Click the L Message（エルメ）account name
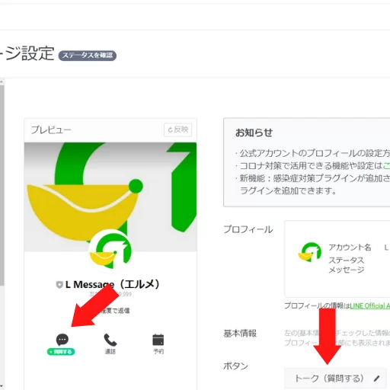 point(112,284)
